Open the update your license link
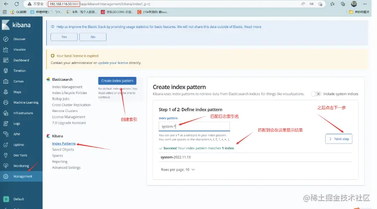Viewport: 377px width, 209px height. [x=113, y=63]
